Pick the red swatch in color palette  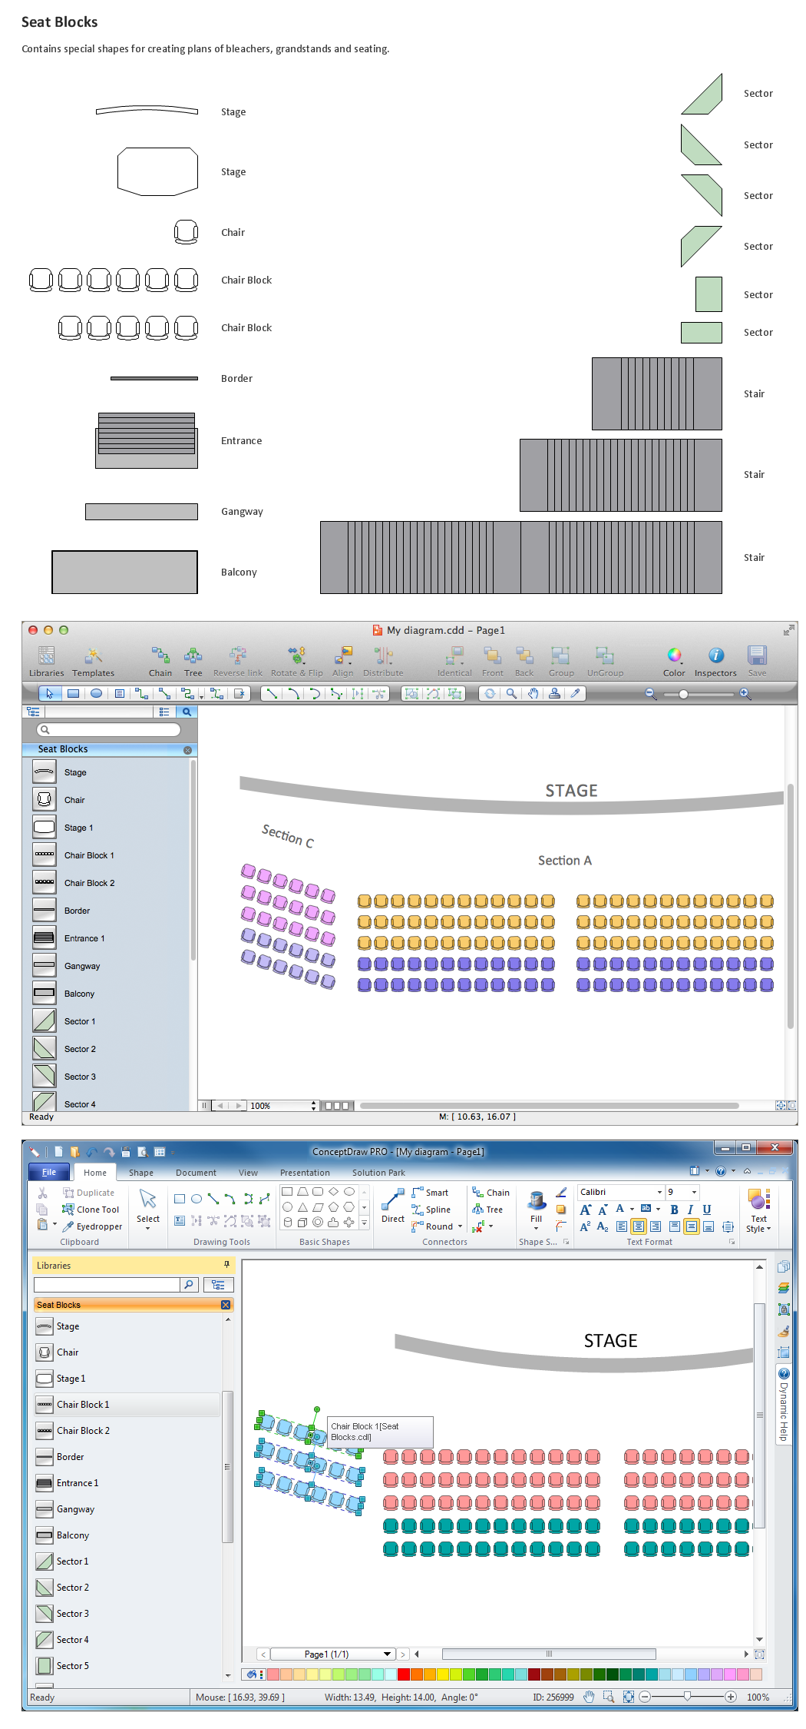point(403,1674)
